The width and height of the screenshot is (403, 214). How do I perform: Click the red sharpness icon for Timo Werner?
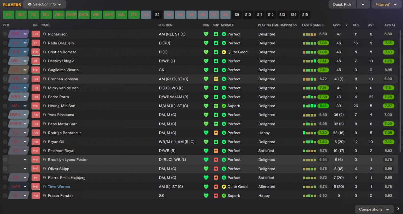[216, 187]
